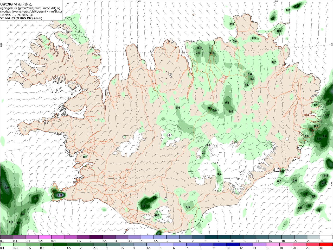The width and height of the screenshot is (333, 250).
Task: Select the 1.6 precipitation value label
Action: 325,136
